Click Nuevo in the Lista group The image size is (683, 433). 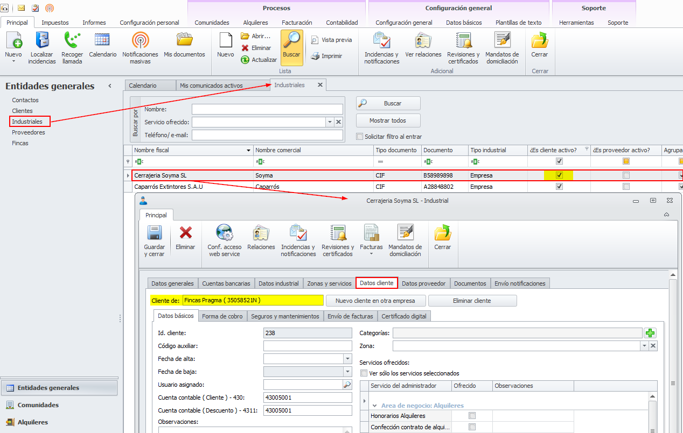tap(225, 45)
